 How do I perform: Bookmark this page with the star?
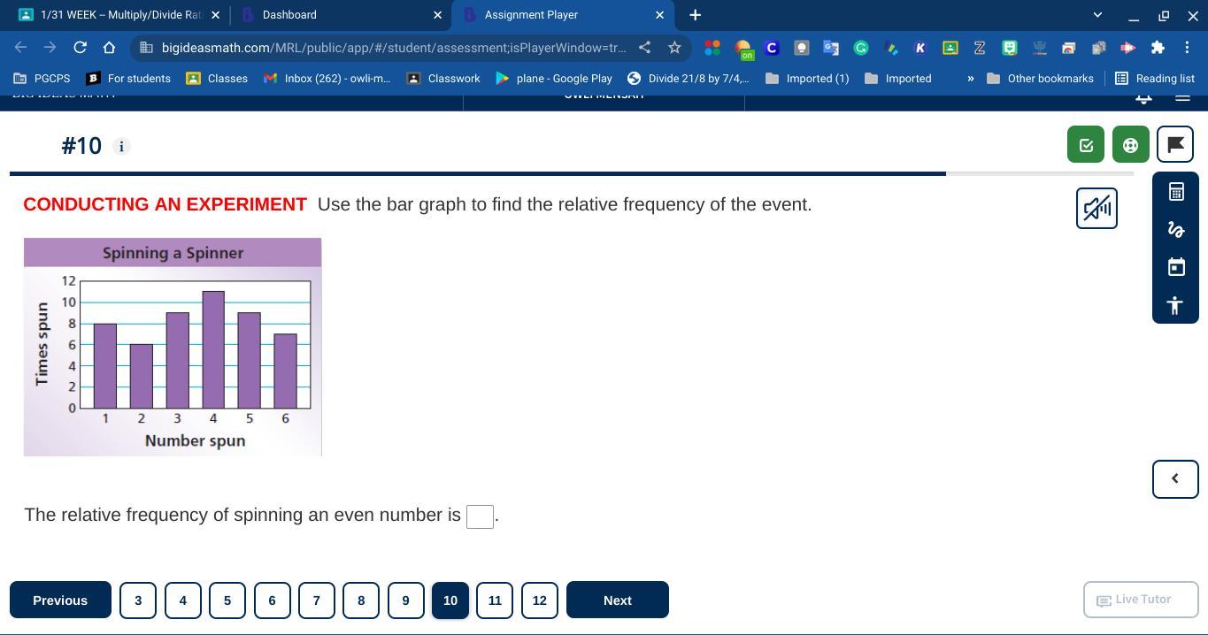pos(674,48)
